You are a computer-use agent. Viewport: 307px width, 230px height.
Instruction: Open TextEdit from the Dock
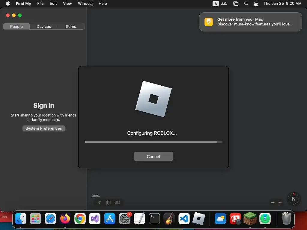click(x=139, y=218)
